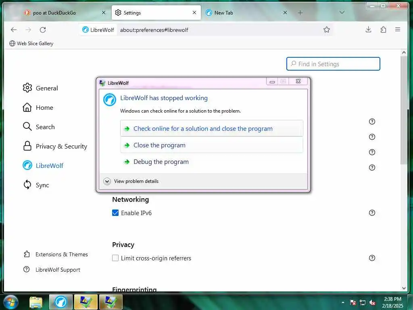Open the extensions puzzle icon
Screen dimensions: 413x310
(x=383, y=29)
